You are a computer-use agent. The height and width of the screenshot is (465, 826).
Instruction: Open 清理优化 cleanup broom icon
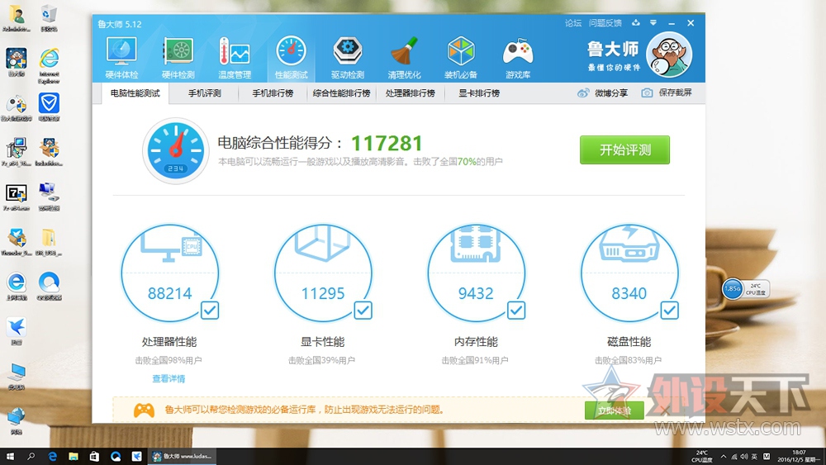[x=404, y=59]
